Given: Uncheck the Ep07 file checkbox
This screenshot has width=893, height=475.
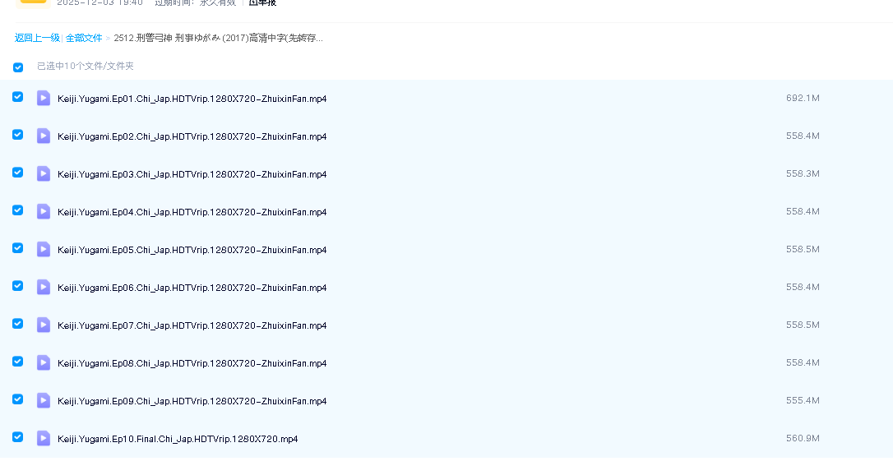Looking at the screenshot, I should click(17, 324).
